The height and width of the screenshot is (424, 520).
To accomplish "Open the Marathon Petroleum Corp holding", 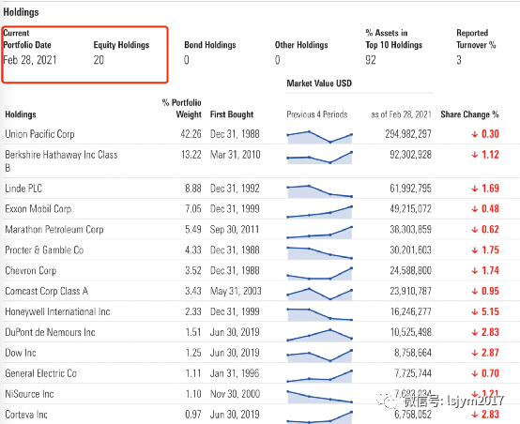I will point(54,230).
